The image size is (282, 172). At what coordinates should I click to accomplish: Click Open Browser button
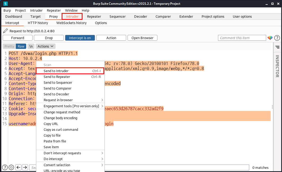click(142, 38)
